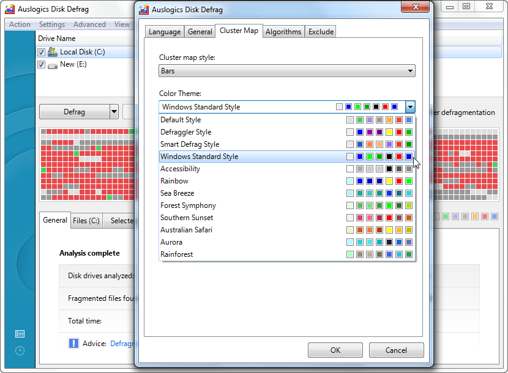Open the cluster map grid icon in sidebar
Screen dimensions: 508x373
tap(20, 334)
